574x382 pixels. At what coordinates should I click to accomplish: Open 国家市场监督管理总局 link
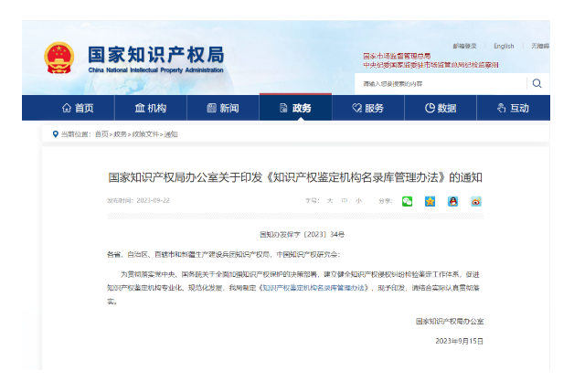[397, 56]
